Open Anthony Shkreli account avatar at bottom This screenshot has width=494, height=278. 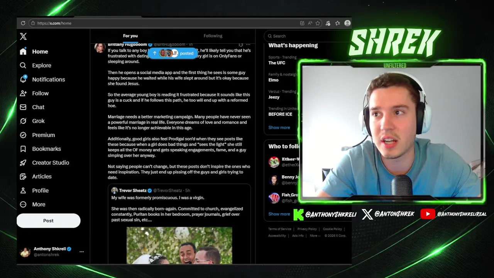tap(25, 252)
